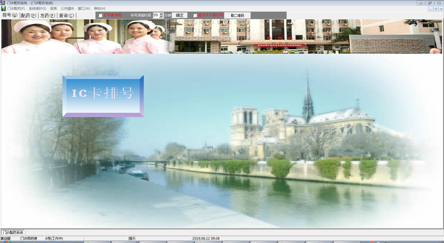Tick the 显示不干胶打印 checkbox
Image resolution: width=444 pixels, height=243 pixels.
coord(195,15)
